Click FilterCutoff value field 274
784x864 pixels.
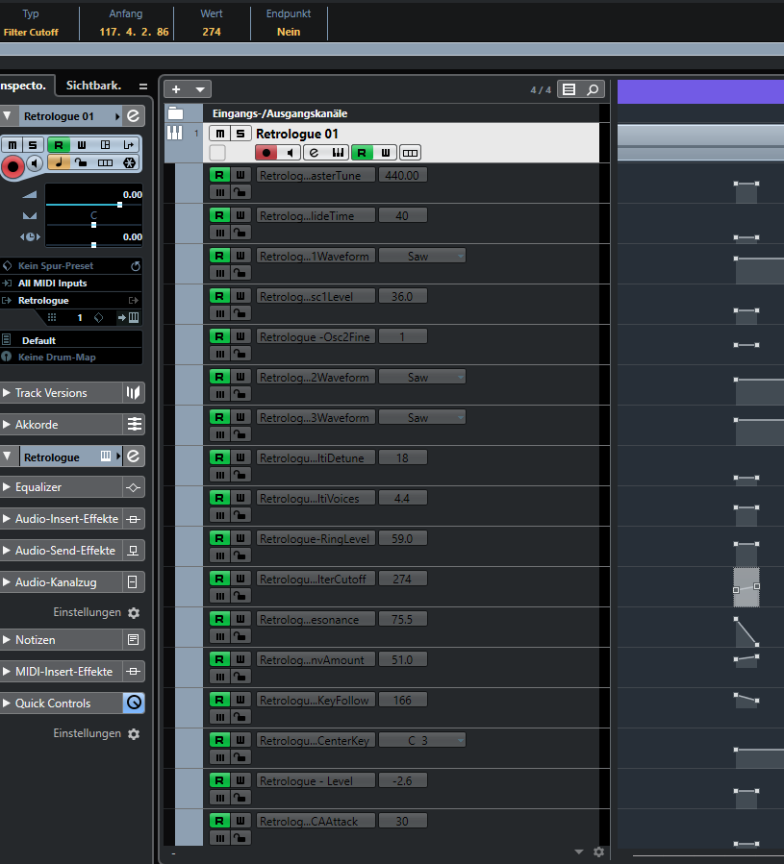(403, 579)
